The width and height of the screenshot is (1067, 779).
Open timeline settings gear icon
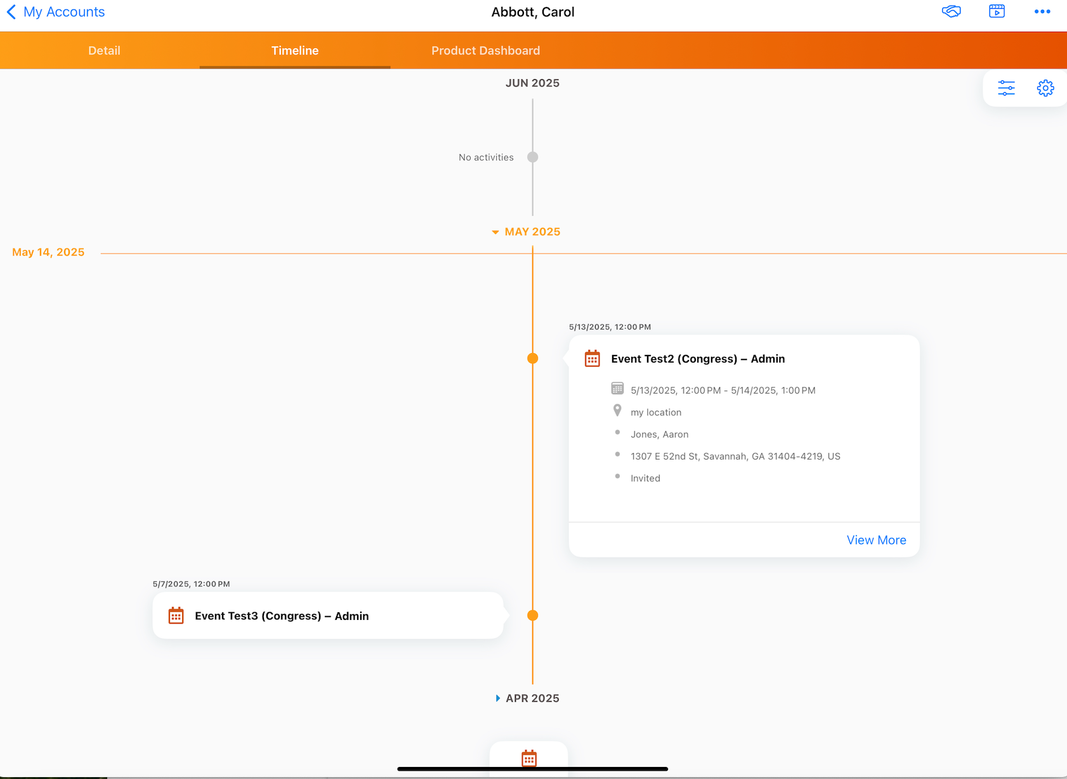[x=1045, y=88]
